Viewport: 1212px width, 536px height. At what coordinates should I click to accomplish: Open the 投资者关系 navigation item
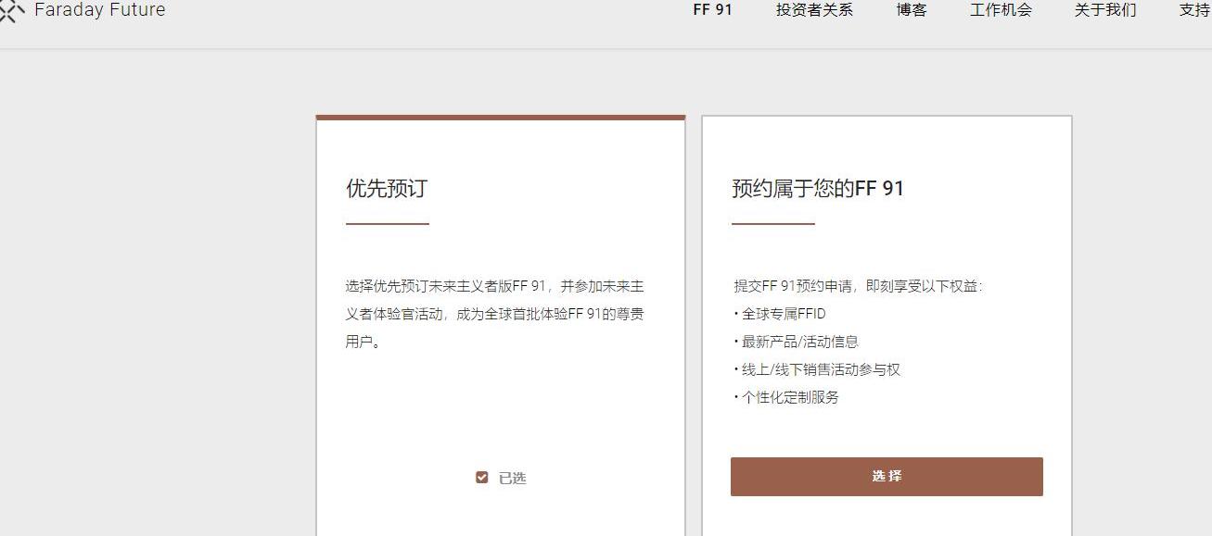814,10
